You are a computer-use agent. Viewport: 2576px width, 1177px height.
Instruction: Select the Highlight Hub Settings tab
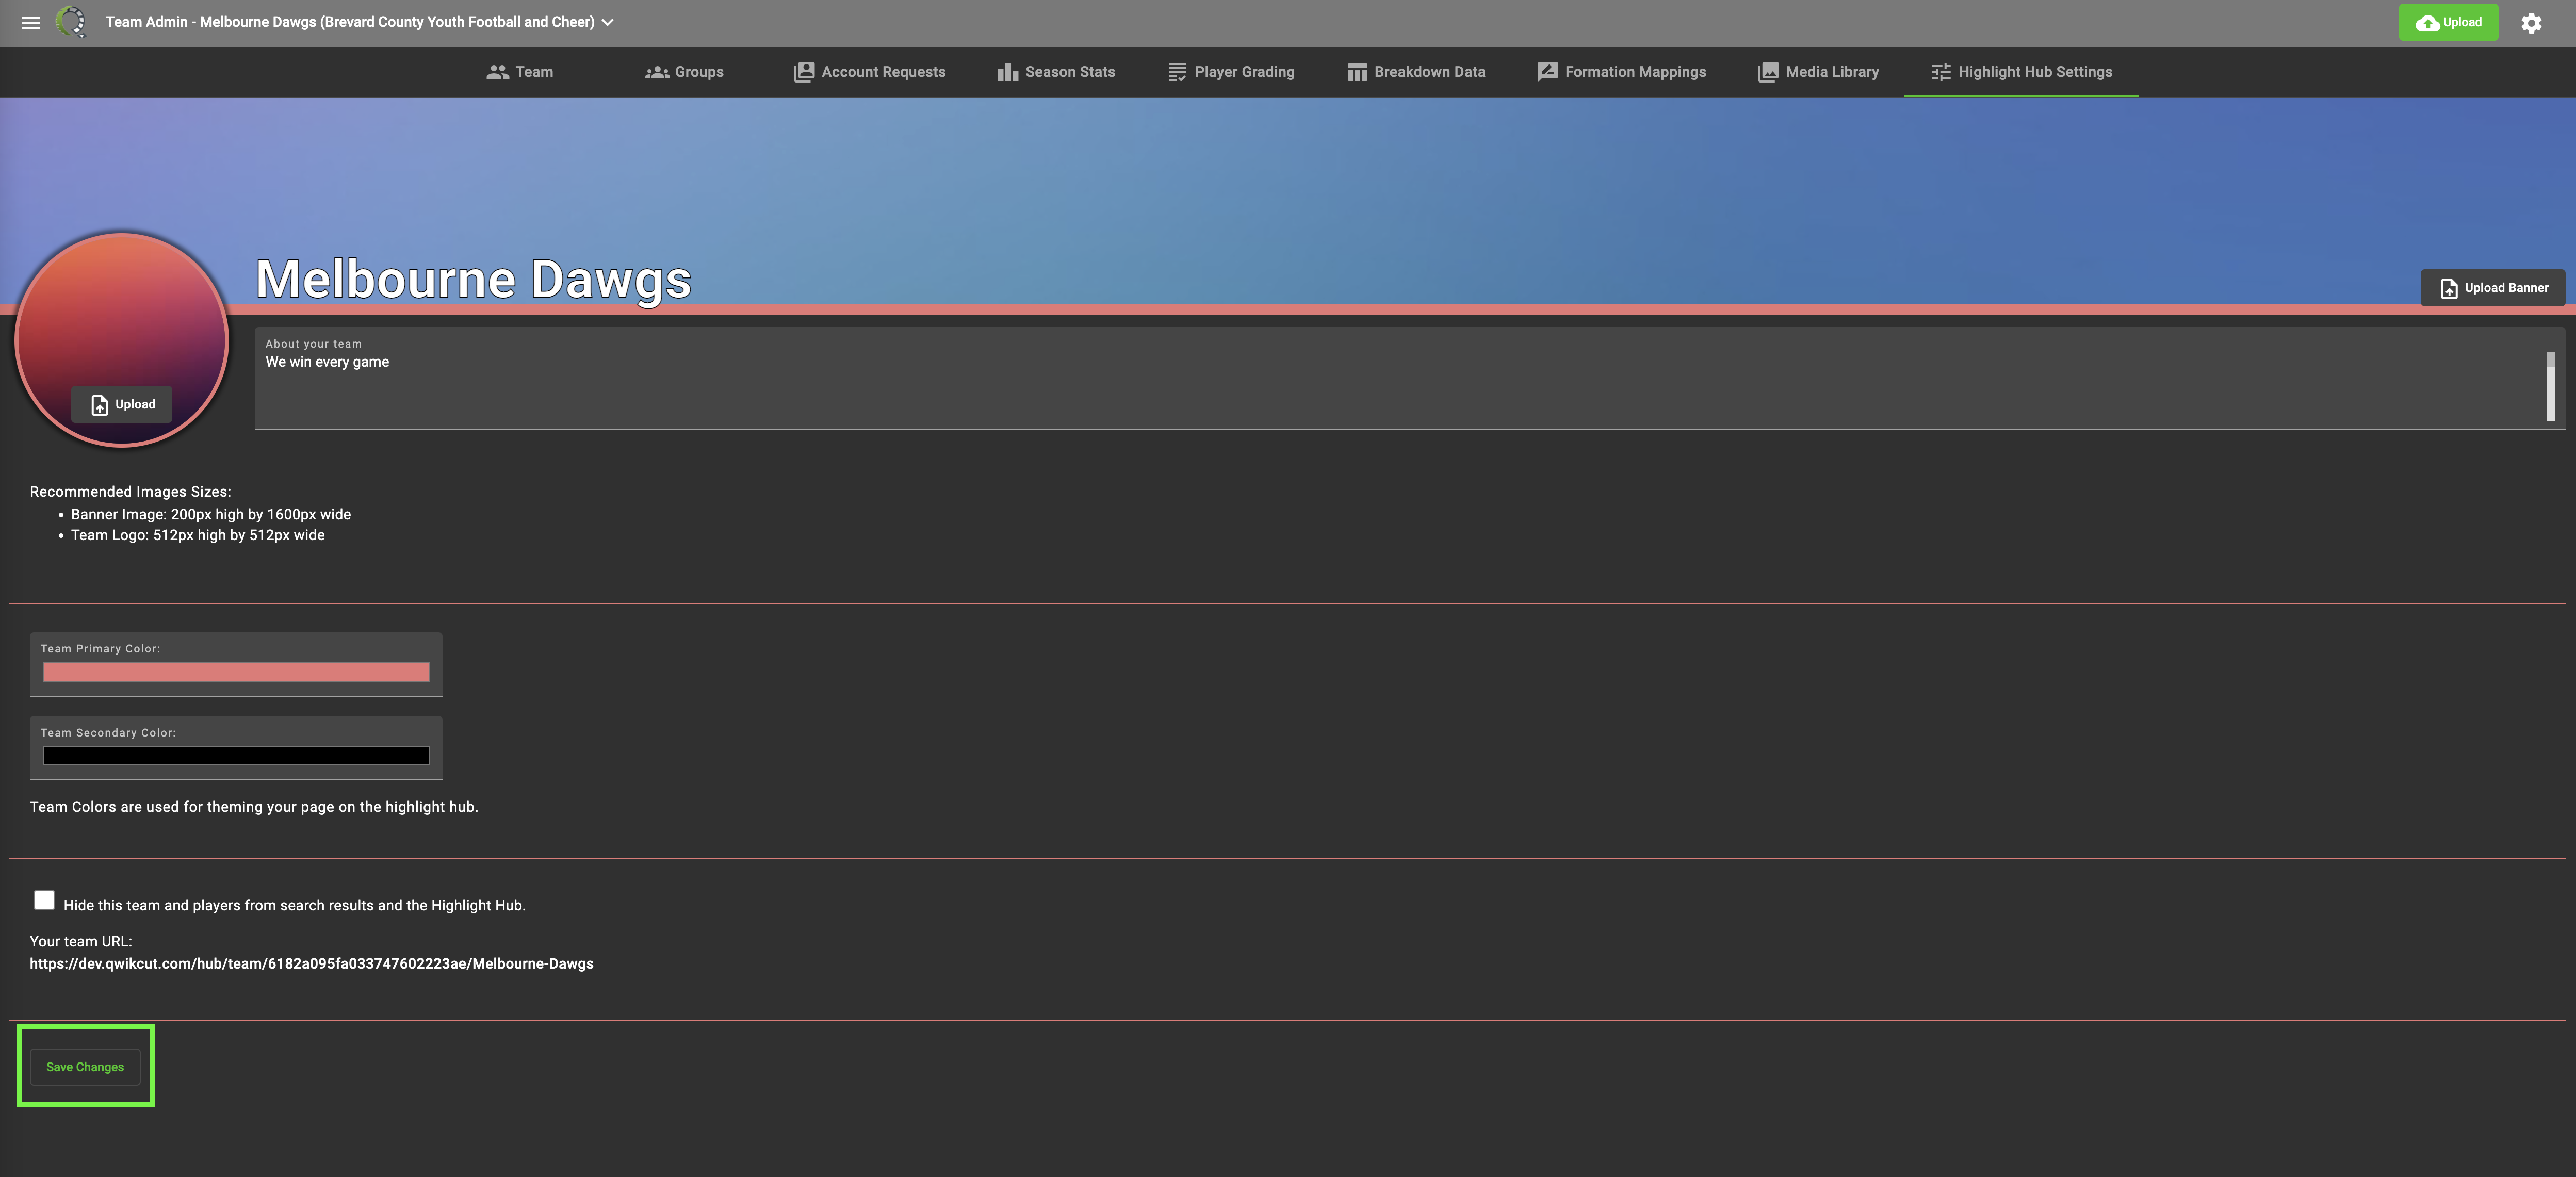click(x=2021, y=72)
